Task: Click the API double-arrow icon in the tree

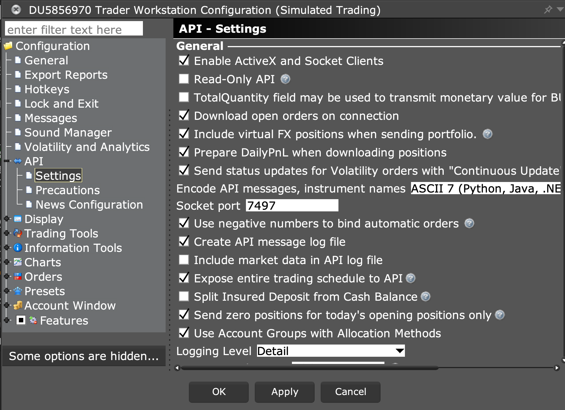Action: [17, 161]
